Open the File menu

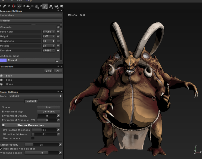[2, 1]
